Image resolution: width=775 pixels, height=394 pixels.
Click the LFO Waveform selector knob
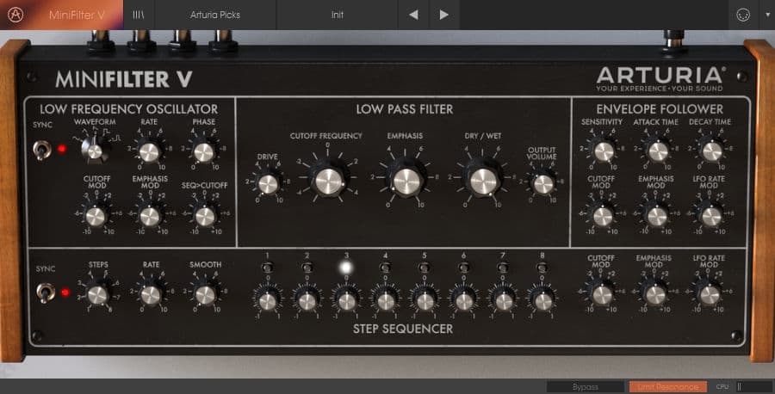point(95,150)
